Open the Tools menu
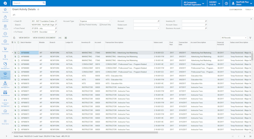Viewport: 254px width, 139px height. click(249, 9)
